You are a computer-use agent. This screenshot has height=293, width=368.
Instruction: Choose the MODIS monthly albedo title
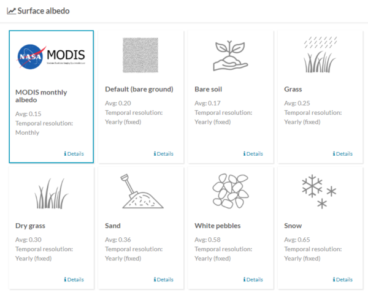point(41,96)
